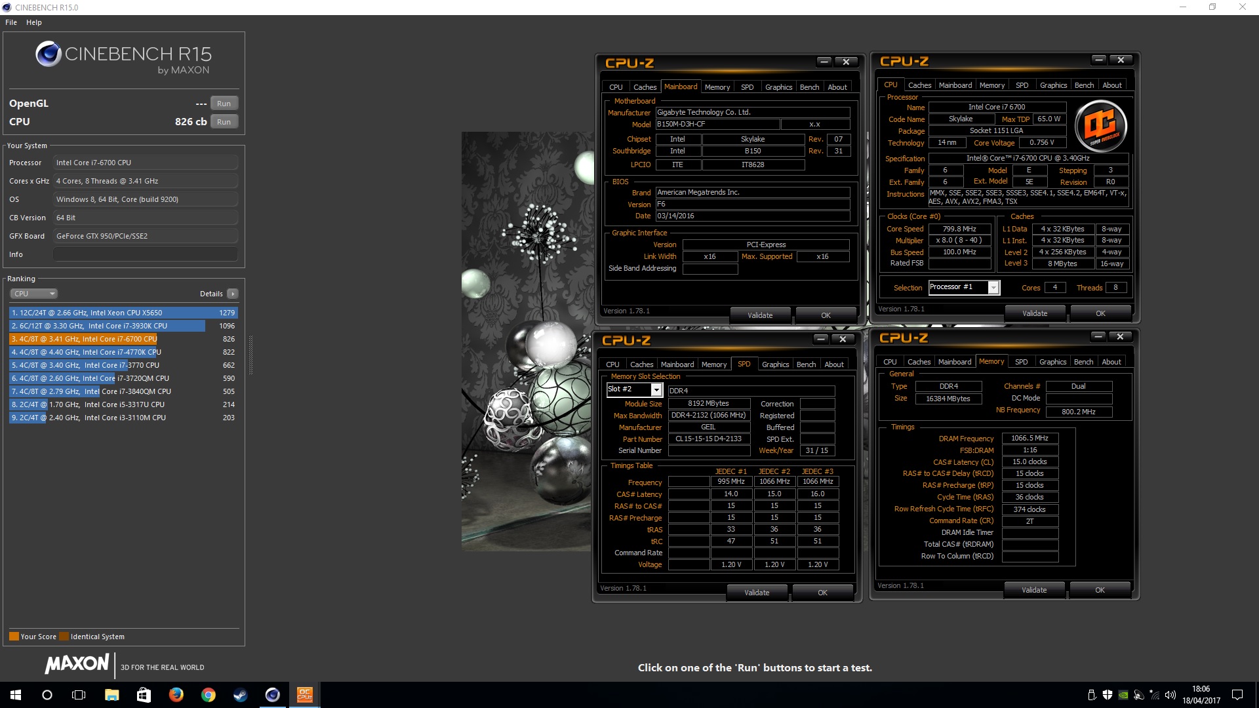This screenshot has width=1259, height=708.
Task: Switch to CPU-Z OC taskbar icon
Action: pyautogui.click(x=304, y=695)
